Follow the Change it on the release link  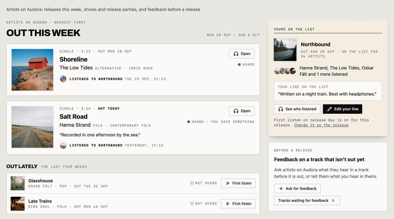(321, 125)
